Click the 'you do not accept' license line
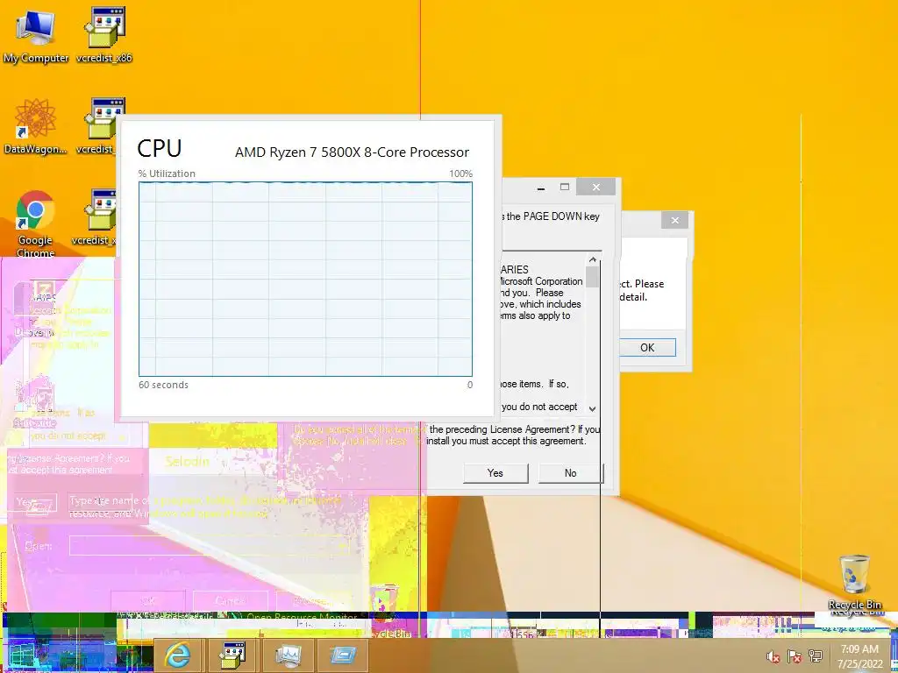898x673 pixels. pyautogui.click(x=539, y=407)
